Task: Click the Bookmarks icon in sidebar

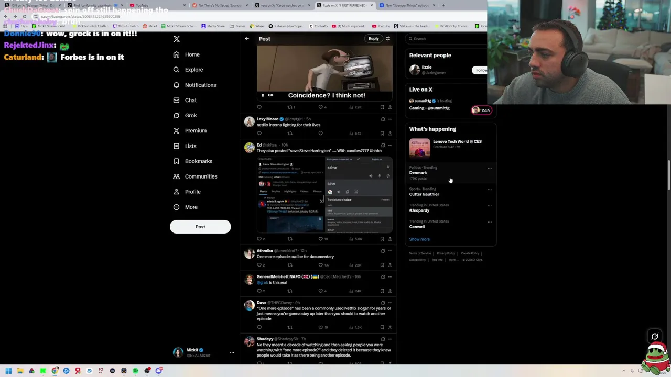Action: pos(176,161)
